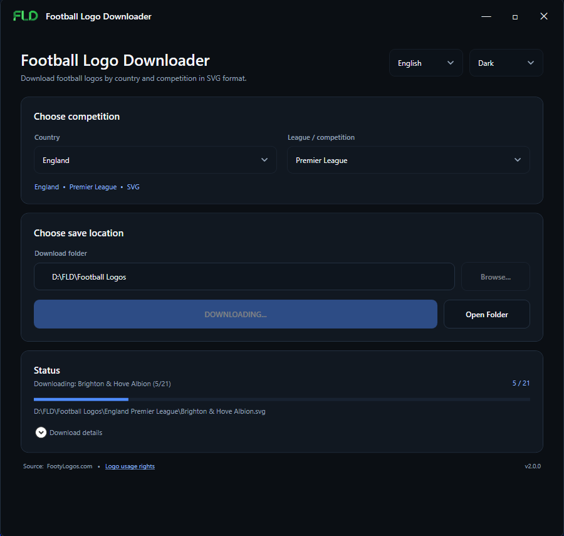
Task: Click the League / competition label
Action: point(321,137)
